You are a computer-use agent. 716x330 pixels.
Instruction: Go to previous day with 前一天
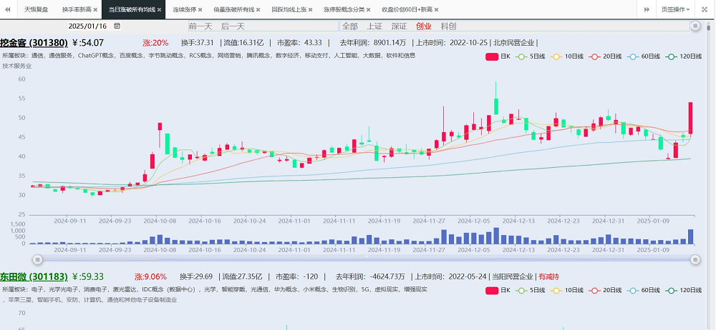pyautogui.click(x=200, y=26)
